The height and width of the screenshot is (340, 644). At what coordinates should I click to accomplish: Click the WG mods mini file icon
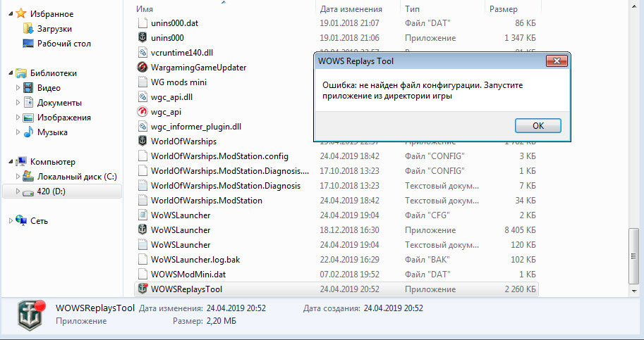(142, 82)
